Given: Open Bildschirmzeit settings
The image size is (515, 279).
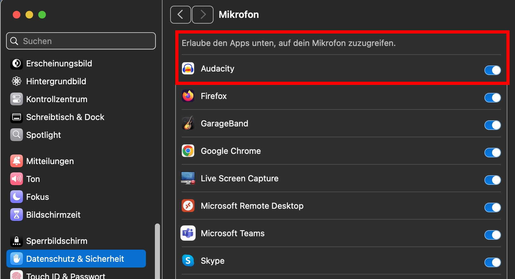Looking at the screenshot, I should point(76,215).
